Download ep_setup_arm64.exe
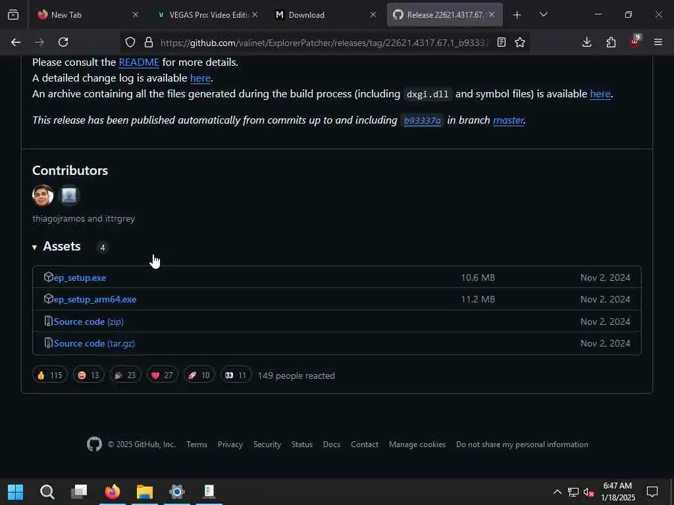 point(95,299)
